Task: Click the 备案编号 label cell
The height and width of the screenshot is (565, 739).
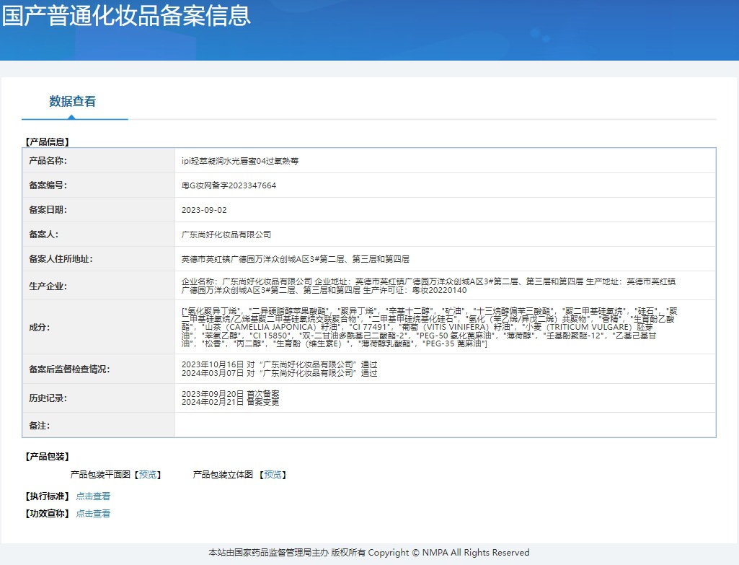Action: point(99,185)
